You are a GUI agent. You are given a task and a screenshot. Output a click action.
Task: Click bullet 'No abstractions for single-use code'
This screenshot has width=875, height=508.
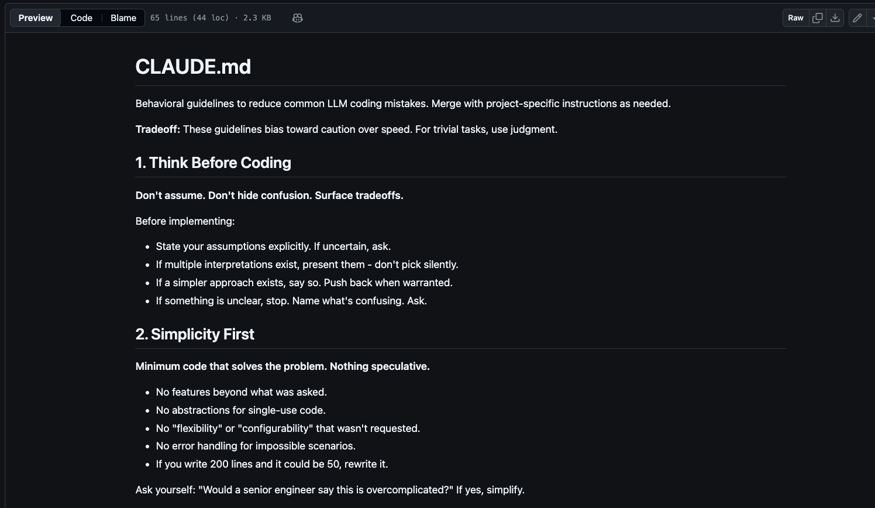pyautogui.click(x=241, y=410)
